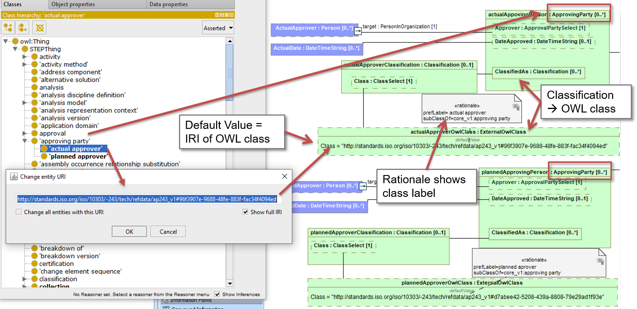Click the rationale note icon for planned approver
The height and width of the screenshot is (309, 637).
[600, 261]
